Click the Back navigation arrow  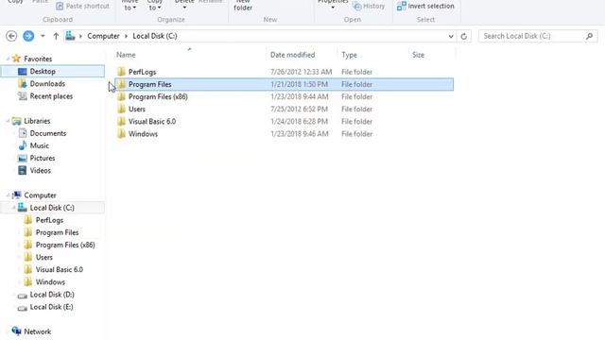pos(11,36)
